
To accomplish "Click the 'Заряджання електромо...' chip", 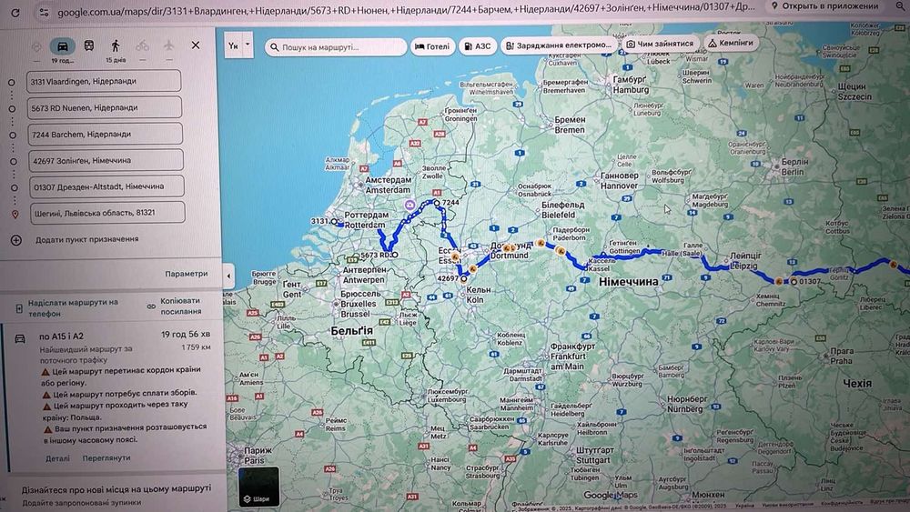I will [x=559, y=45].
